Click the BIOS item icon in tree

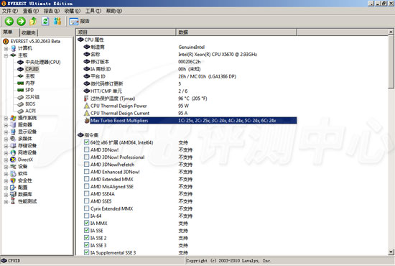point(20,104)
